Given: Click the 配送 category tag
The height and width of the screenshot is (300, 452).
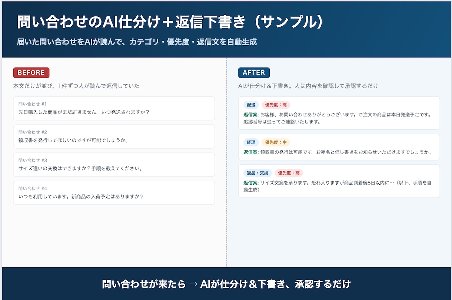Looking at the screenshot, I should [x=251, y=105].
